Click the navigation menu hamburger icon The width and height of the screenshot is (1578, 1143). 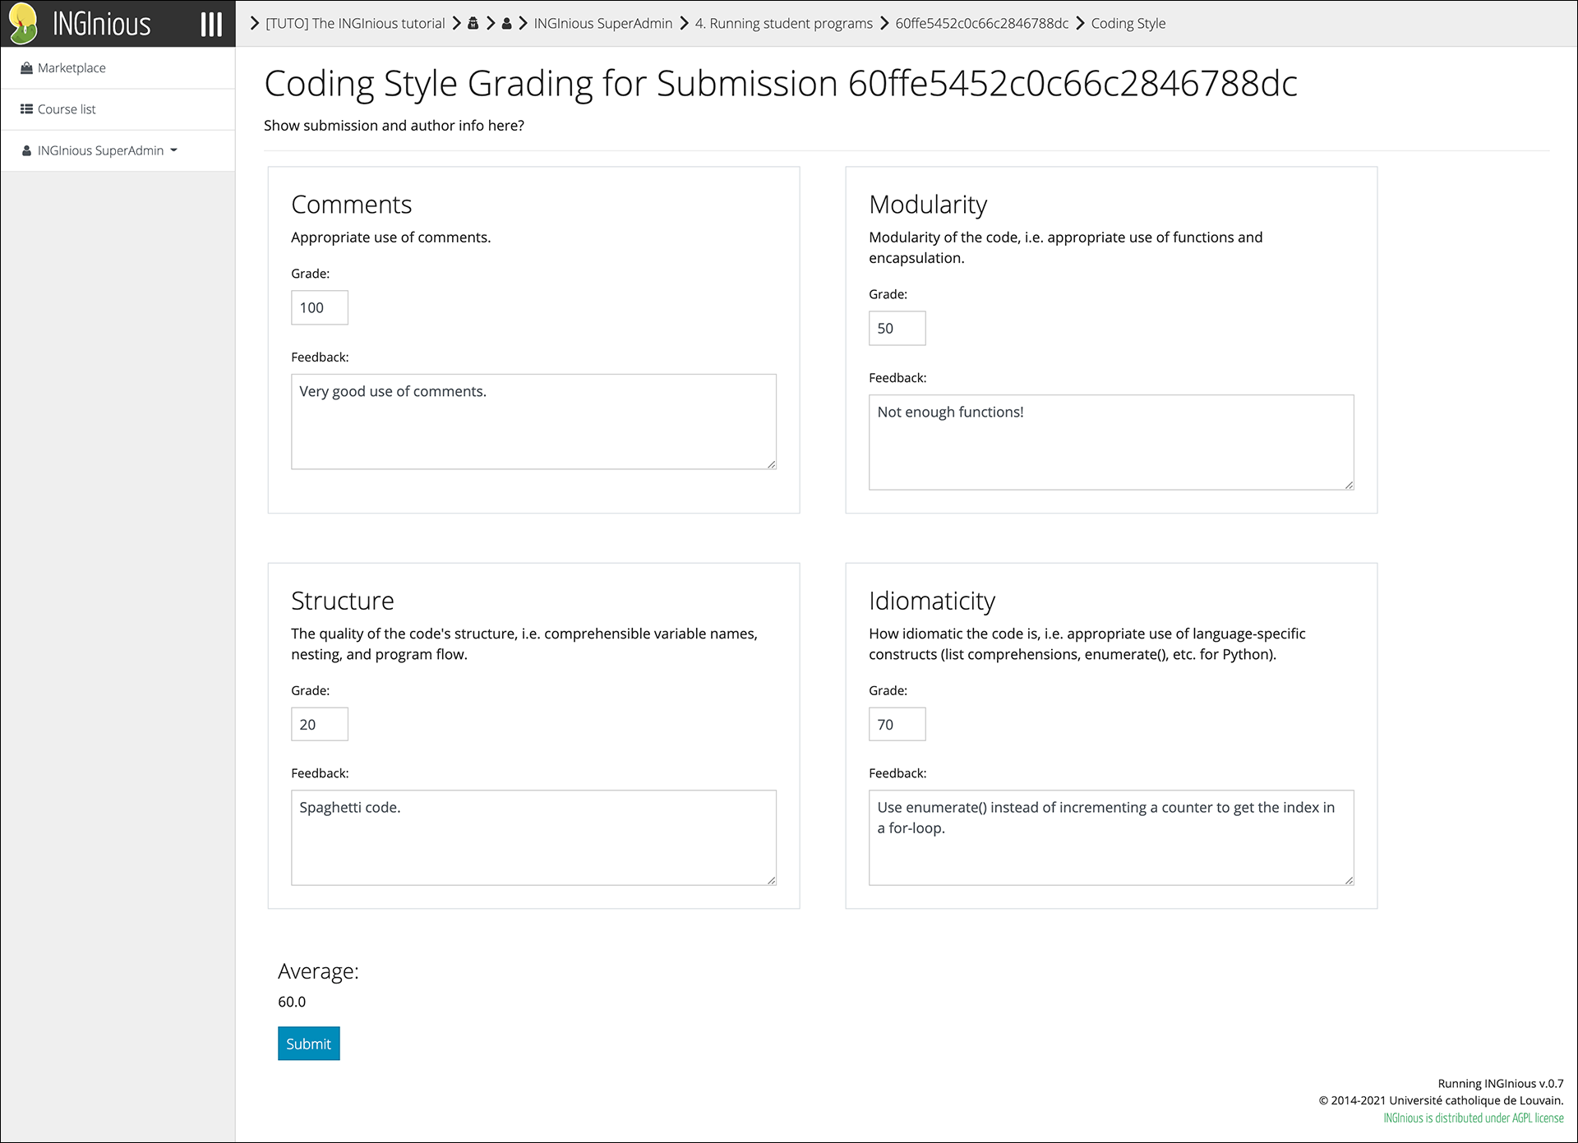pos(212,23)
